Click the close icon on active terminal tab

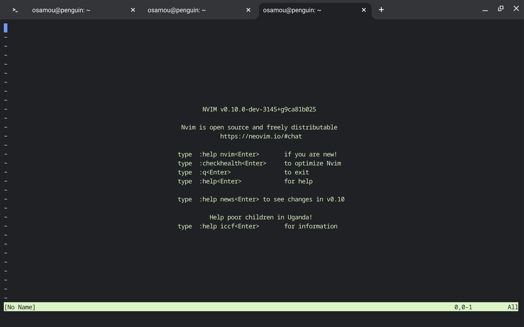coord(364,10)
